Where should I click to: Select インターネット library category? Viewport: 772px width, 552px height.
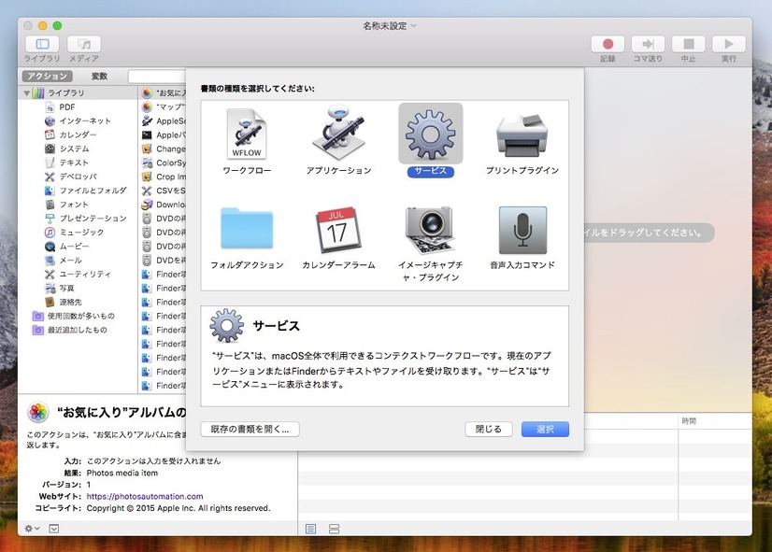tap(79, 120)
